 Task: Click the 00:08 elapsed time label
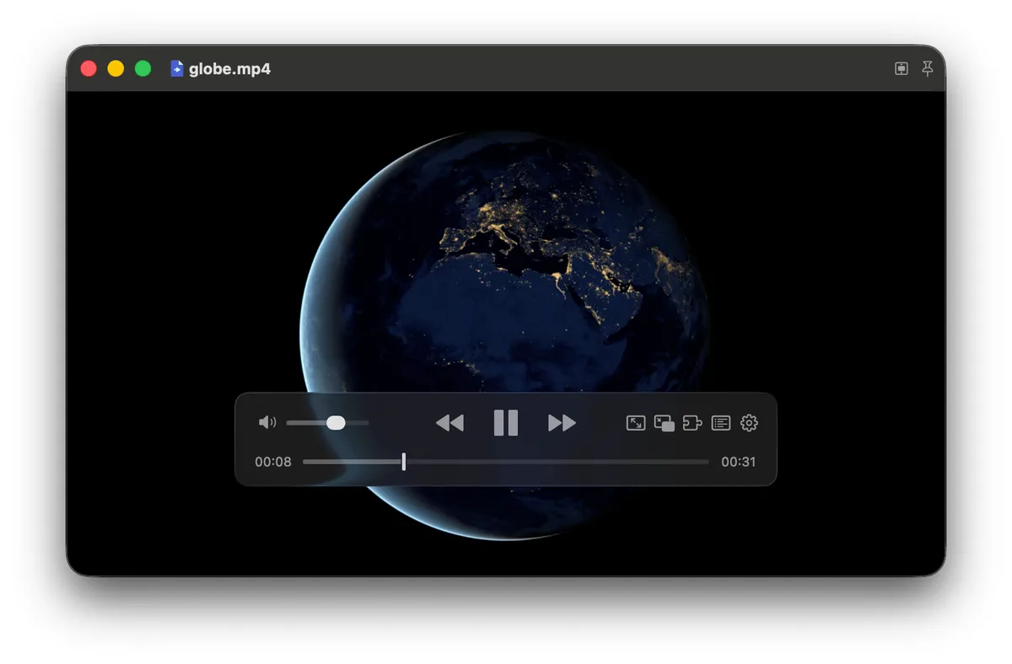(273, 462)
